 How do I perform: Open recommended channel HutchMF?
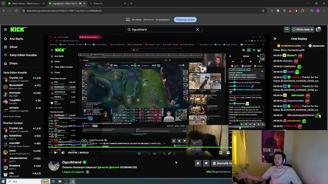(x=22, y=145)
